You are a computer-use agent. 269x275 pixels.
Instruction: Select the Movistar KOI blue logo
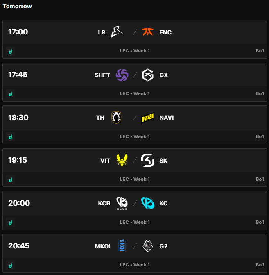pos(122,246)
